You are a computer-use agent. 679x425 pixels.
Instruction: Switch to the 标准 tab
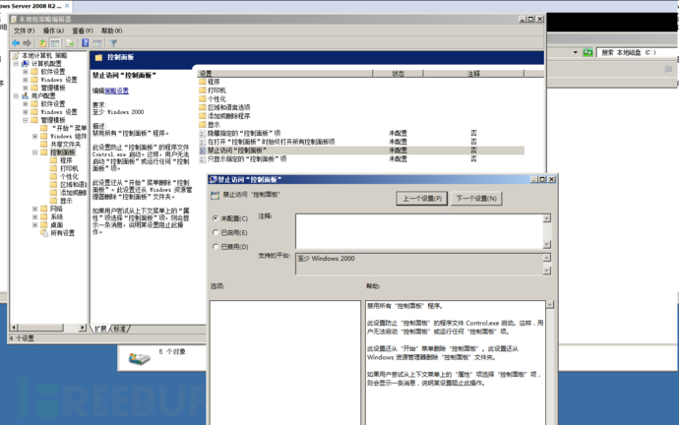(x=119, y=328)
